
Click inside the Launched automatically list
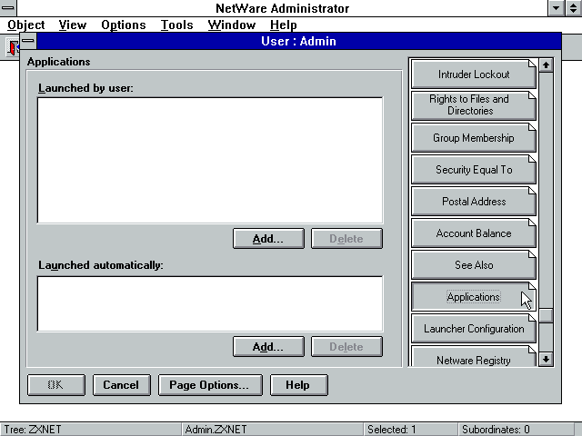point(210,303)
